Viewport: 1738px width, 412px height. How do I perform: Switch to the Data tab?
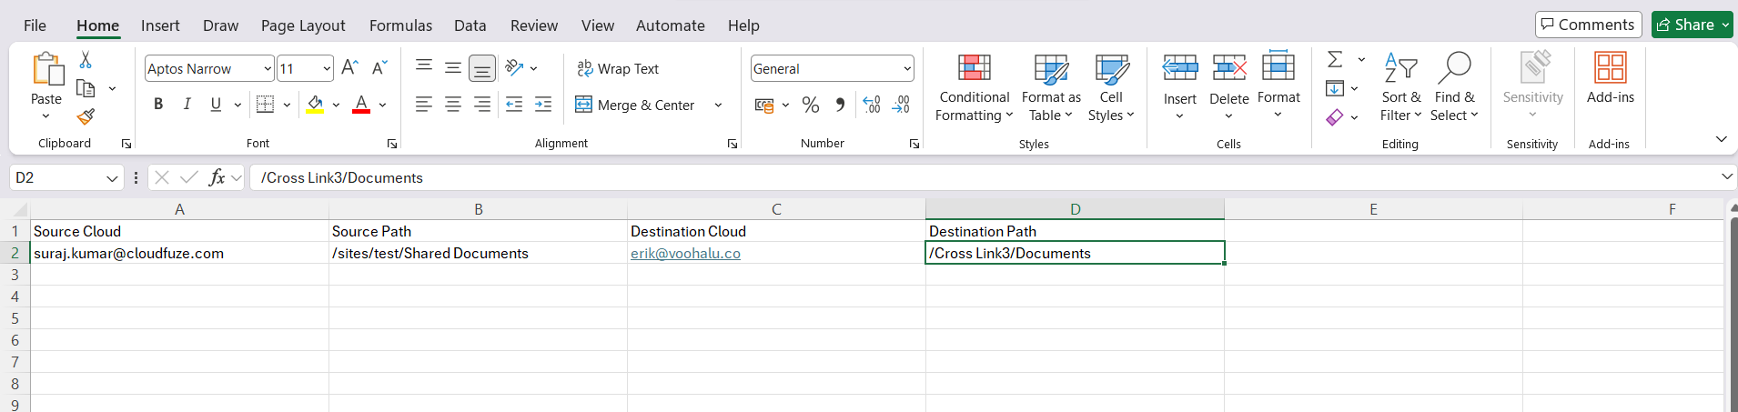(470, 25)
